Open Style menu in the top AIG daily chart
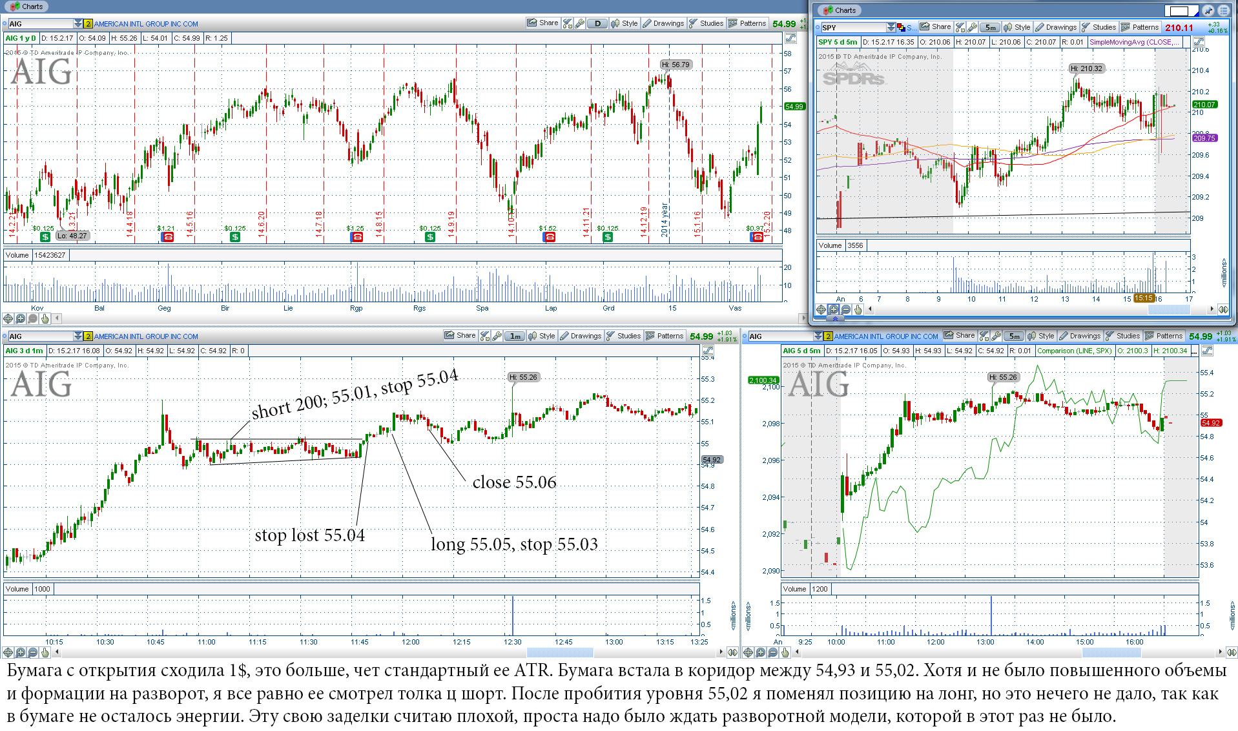 [x=624, y=23]
